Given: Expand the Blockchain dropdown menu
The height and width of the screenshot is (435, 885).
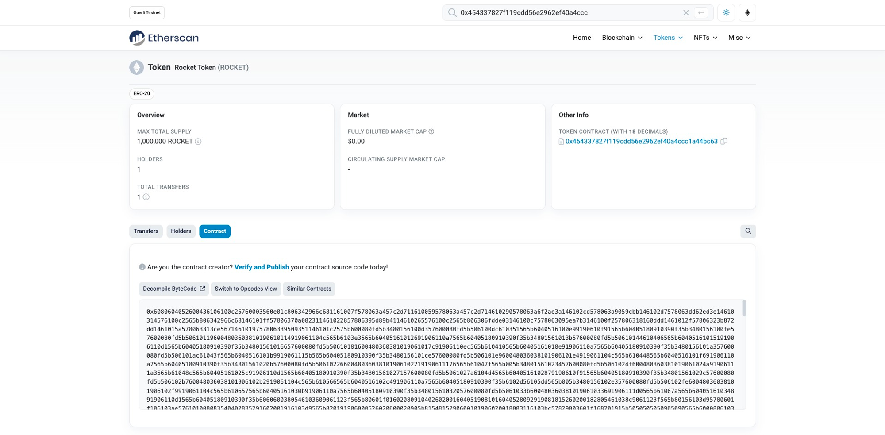Looking at the screenshot, I should [x=622, y=38].
